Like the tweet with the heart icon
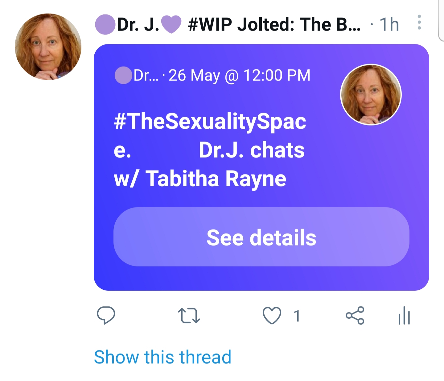444x381 pixels. 272,316
